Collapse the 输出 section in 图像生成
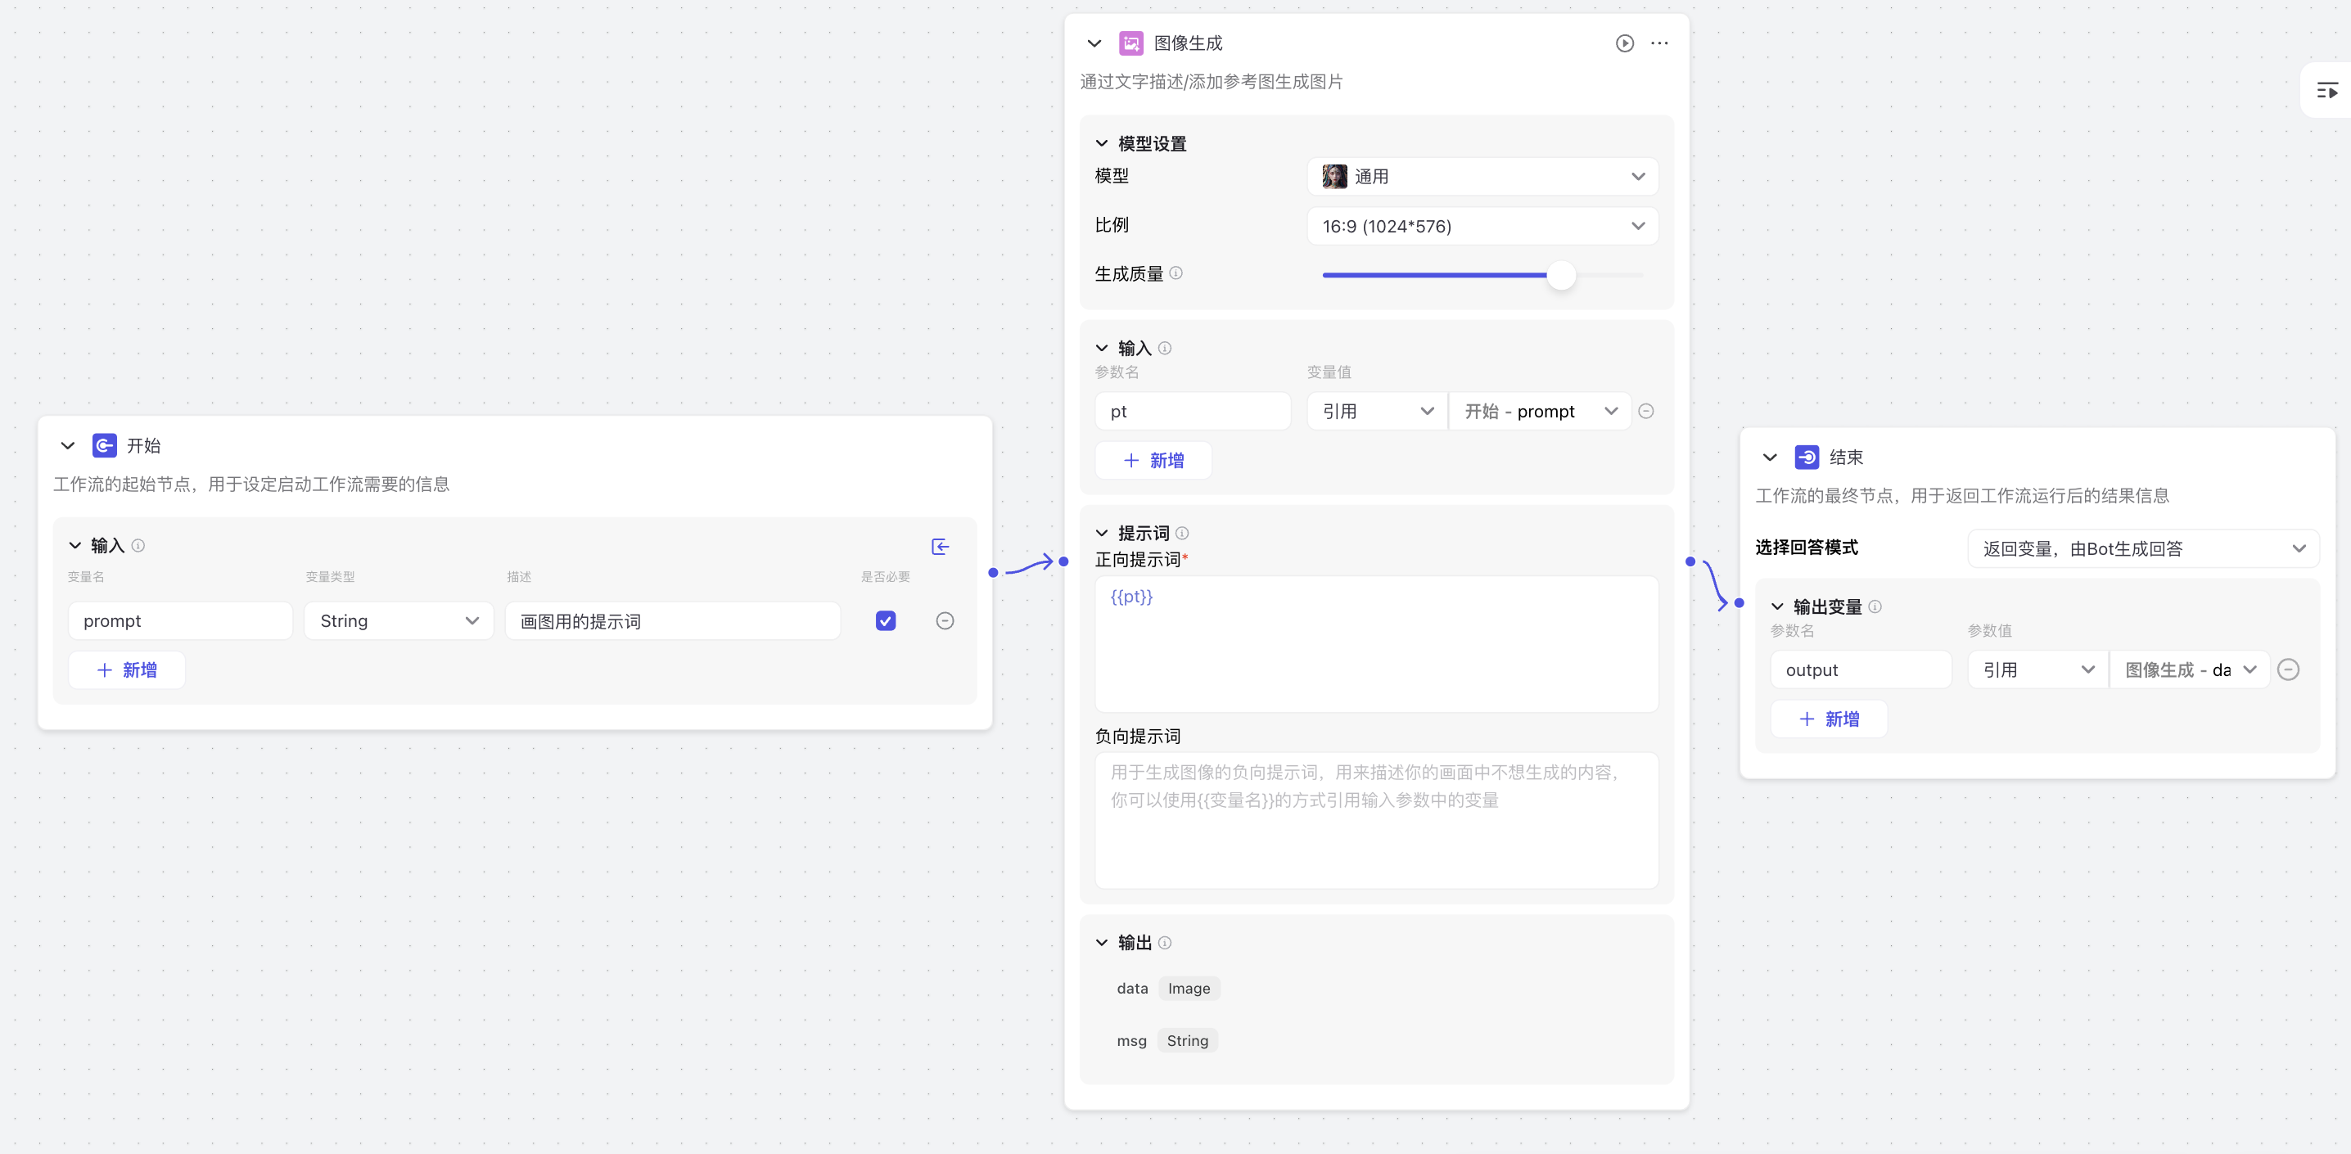2351x1154 pixels. (x=1102, y=942)
